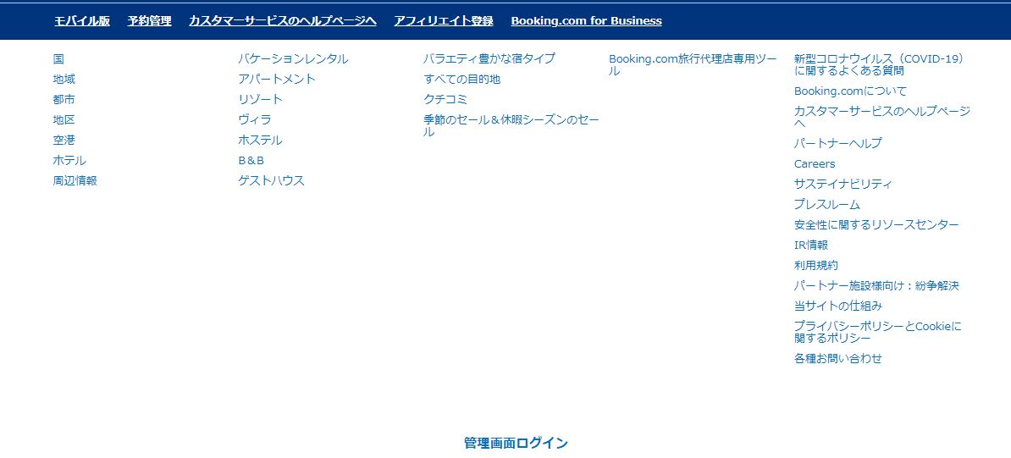Screen dimensions: 1011x458
Task: Open the B＆B link
Action: (x=251, y=161)
